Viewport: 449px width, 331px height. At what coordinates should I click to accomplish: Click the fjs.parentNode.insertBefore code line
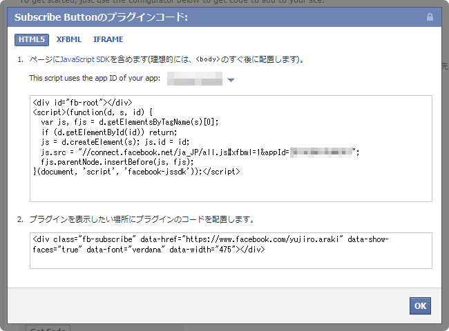(117, 162)
